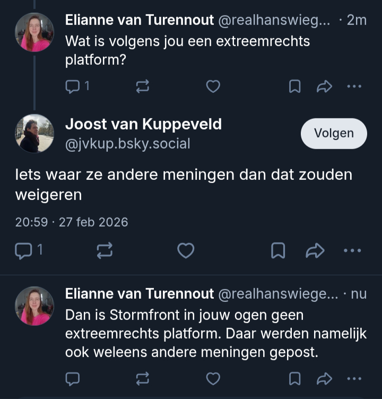The width and height of the screenshot is (382, 399).
Task: Reply to Joost van Kuppeveld's post
Action: (24, 250)
